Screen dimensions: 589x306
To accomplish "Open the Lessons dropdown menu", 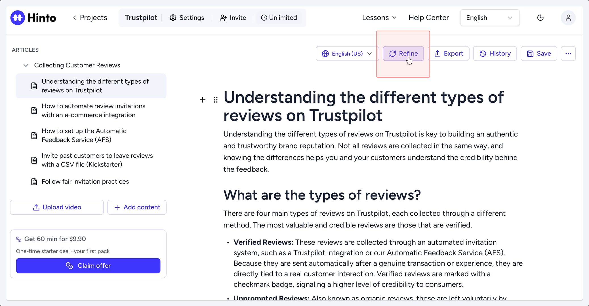I will (379, 18).
